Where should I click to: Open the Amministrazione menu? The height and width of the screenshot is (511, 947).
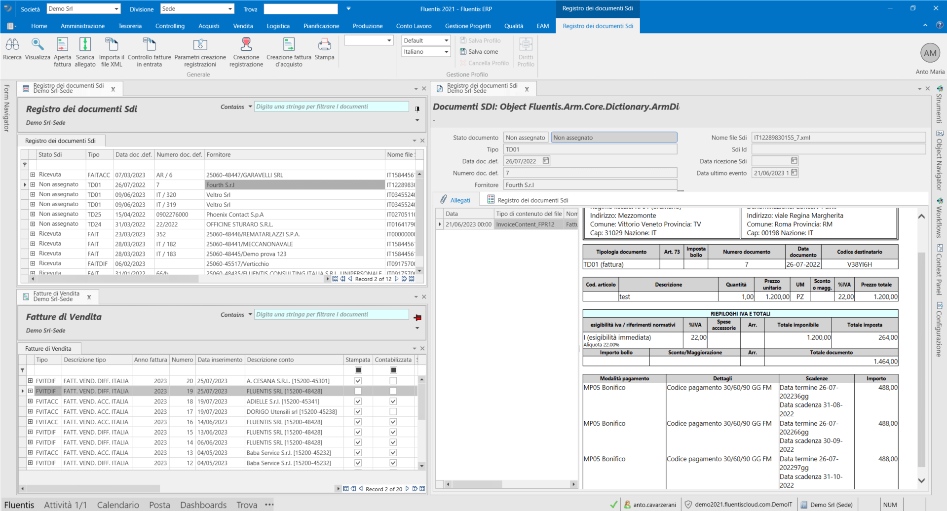82,26
